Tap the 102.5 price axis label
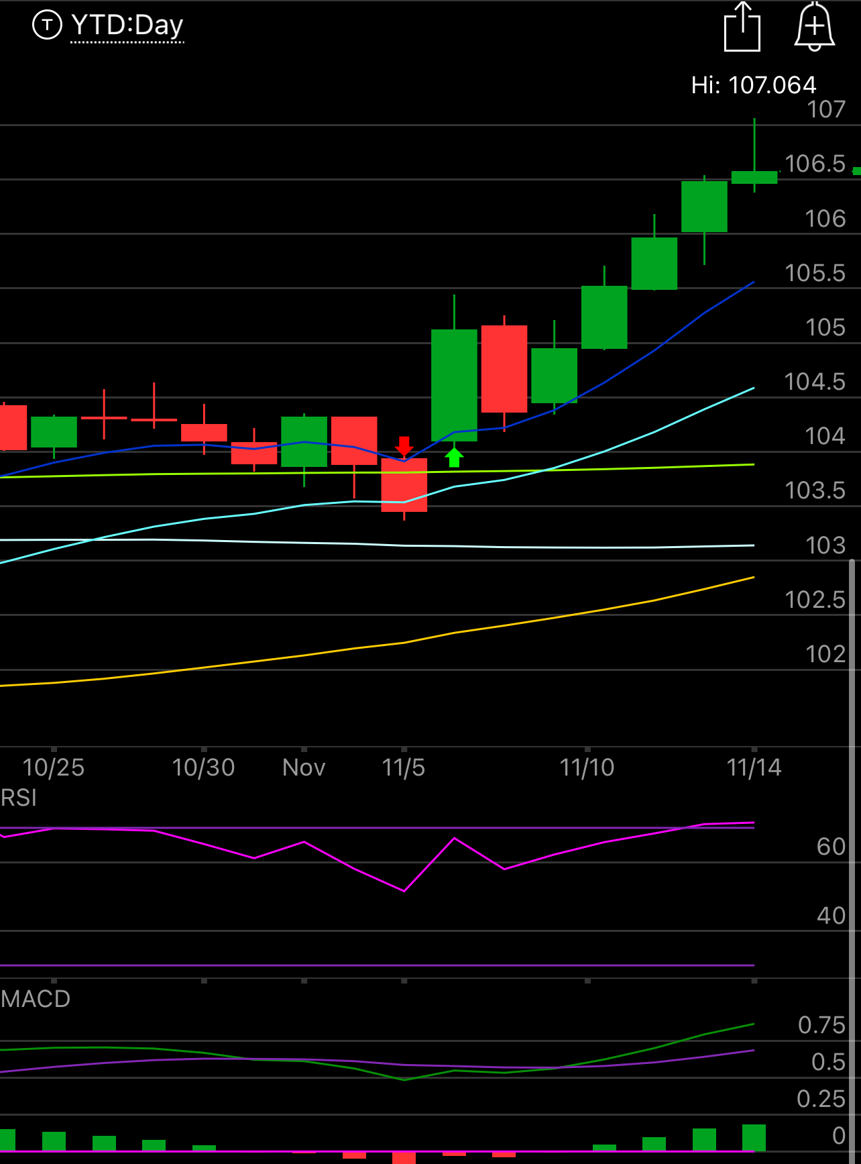 [x=815, y=600]
